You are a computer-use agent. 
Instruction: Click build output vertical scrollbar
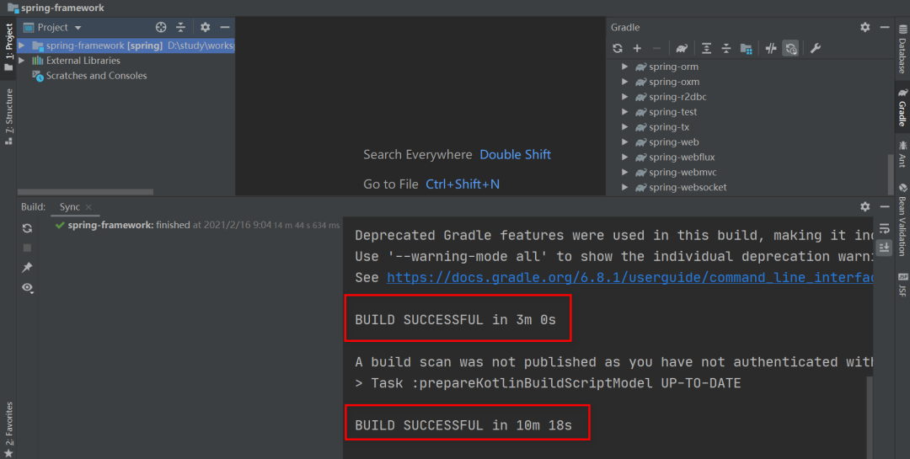pos(870,415)
